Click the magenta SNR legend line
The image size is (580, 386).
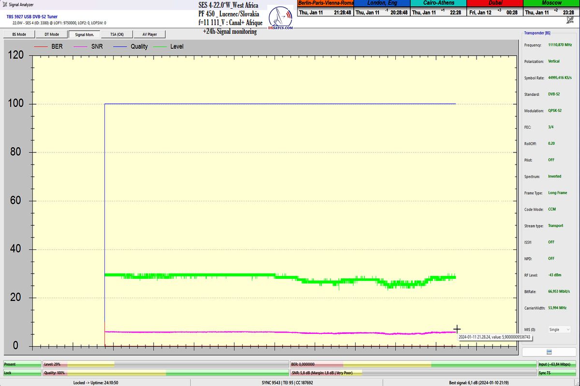pos(81,47)
